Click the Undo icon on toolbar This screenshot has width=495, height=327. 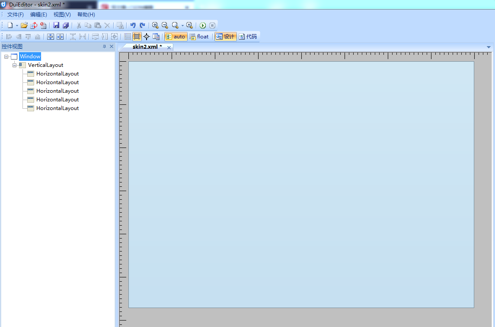134,25
